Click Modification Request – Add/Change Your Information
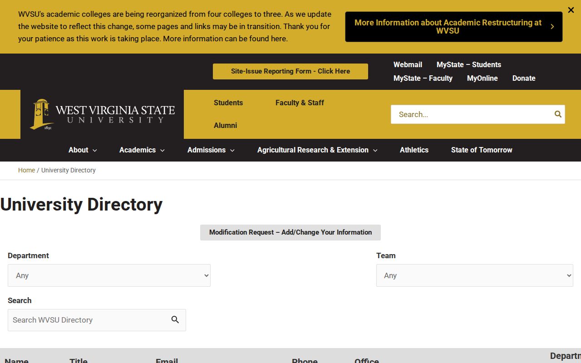Viewport: 581px width, 363px height. (290, 232)
